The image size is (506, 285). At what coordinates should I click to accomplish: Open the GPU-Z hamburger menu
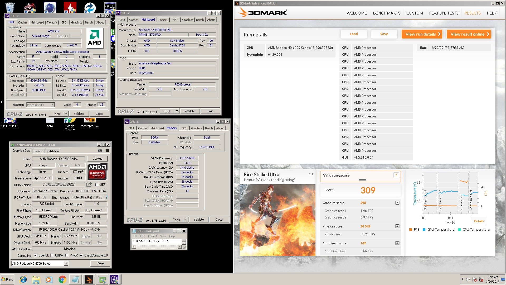pyautogui.click(x=107, y=150)
